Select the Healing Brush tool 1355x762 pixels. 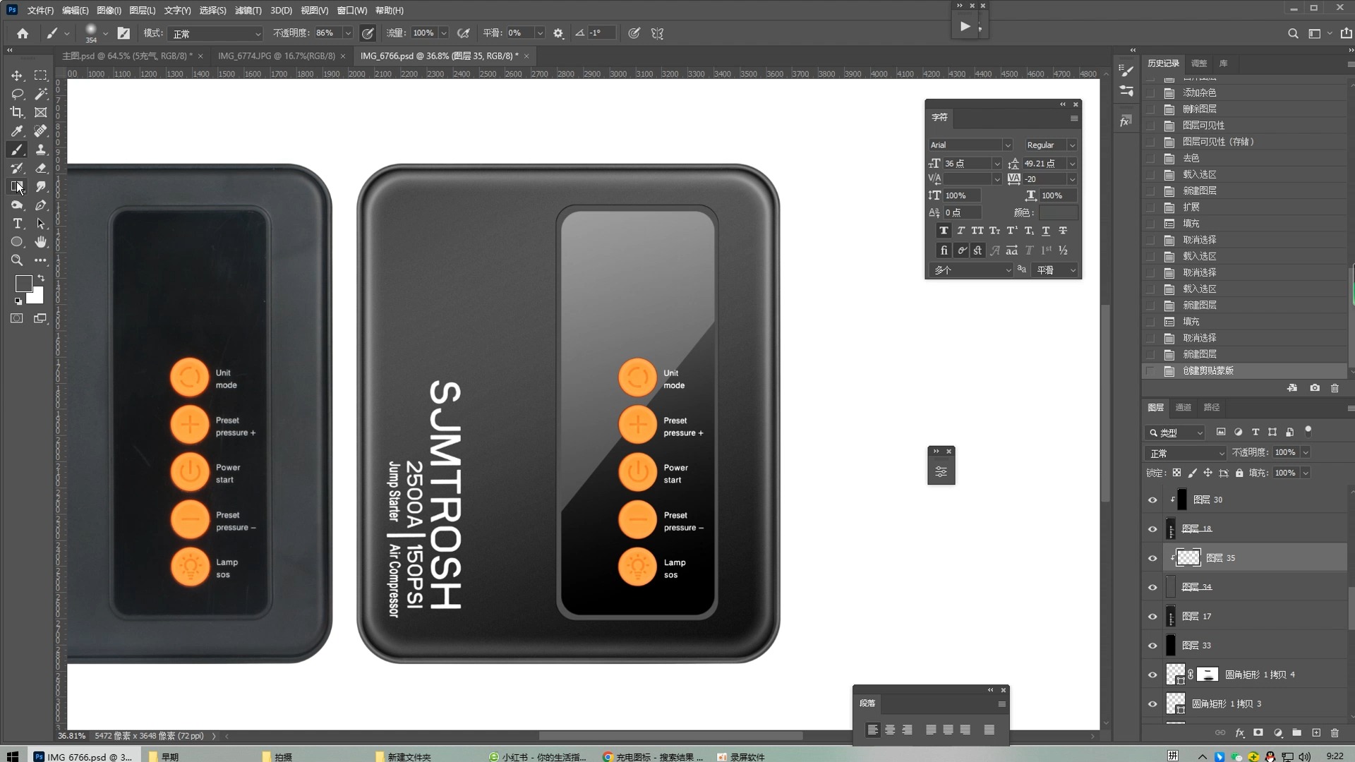pyautogui.click(x=41, y=131)
